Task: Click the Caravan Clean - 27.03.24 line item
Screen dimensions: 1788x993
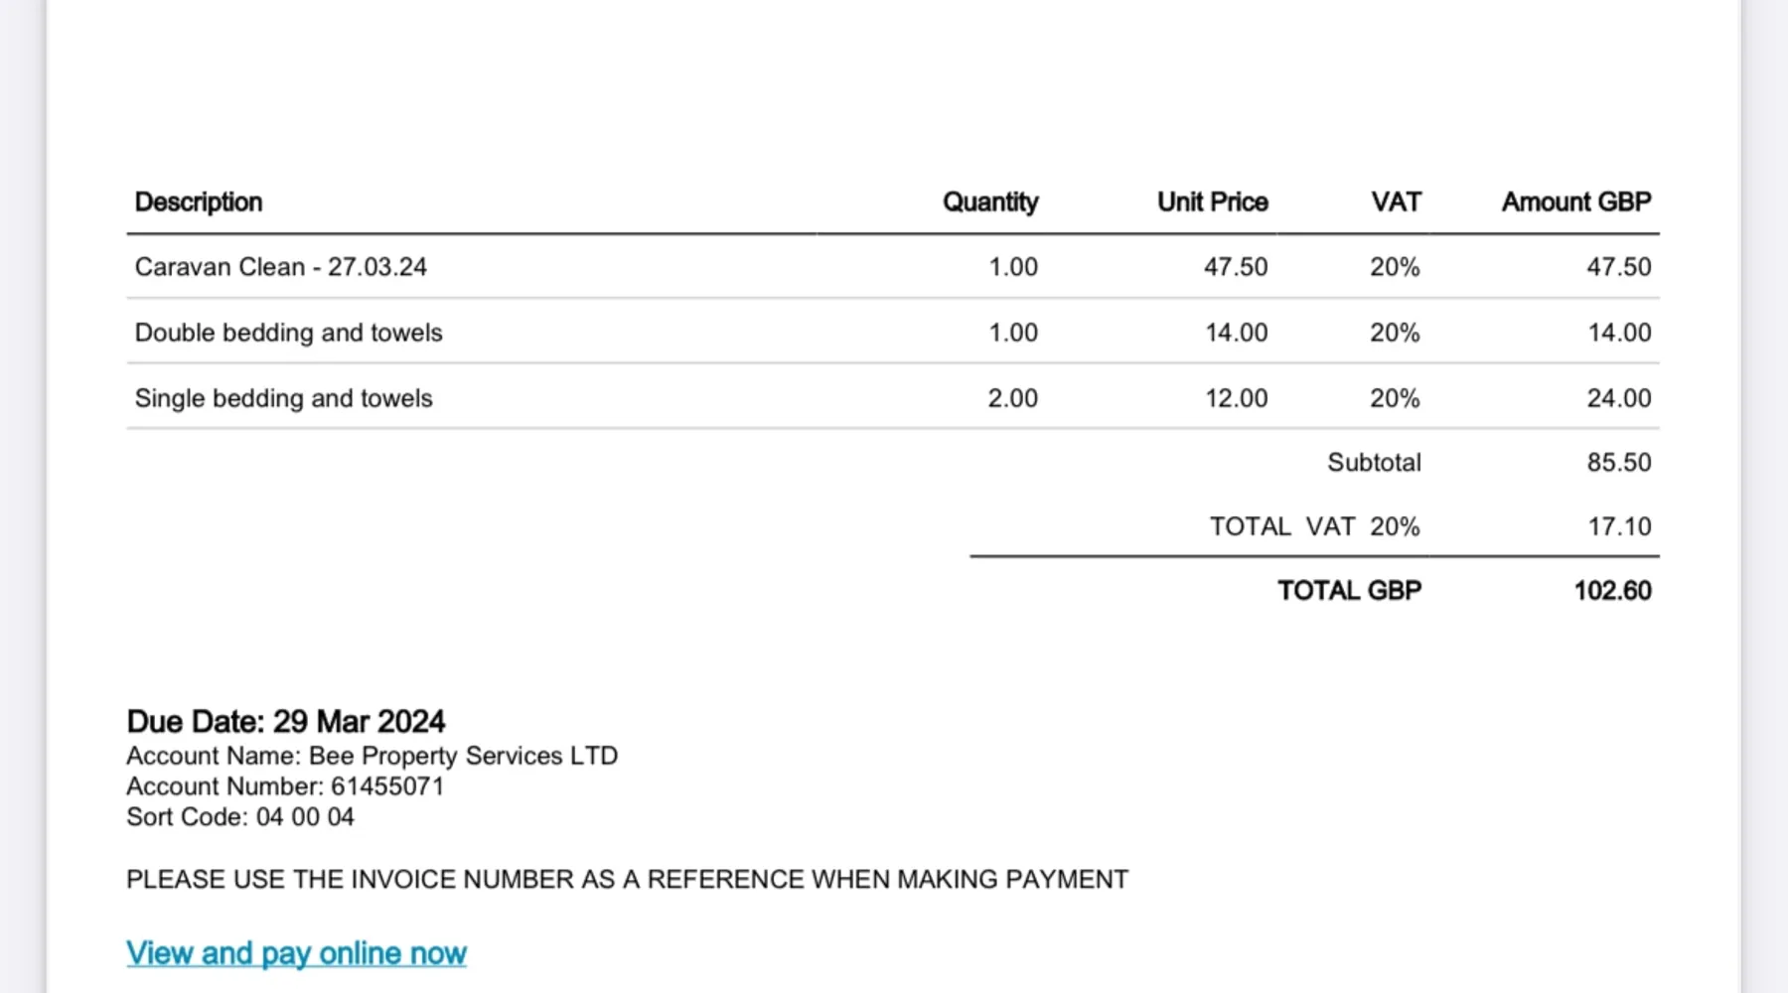Action: click(281, 267)
